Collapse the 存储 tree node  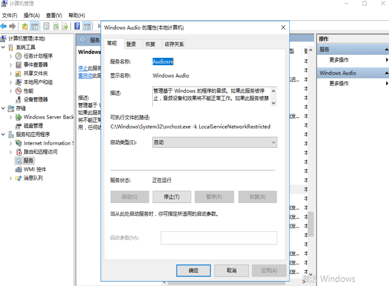(3, 108)
